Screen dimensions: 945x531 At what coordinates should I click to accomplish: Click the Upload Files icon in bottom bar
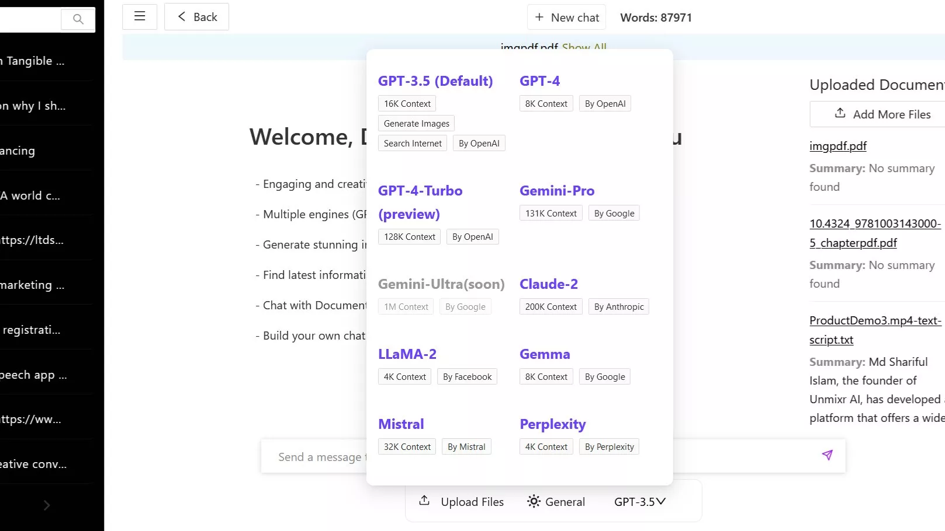[425, 501]
